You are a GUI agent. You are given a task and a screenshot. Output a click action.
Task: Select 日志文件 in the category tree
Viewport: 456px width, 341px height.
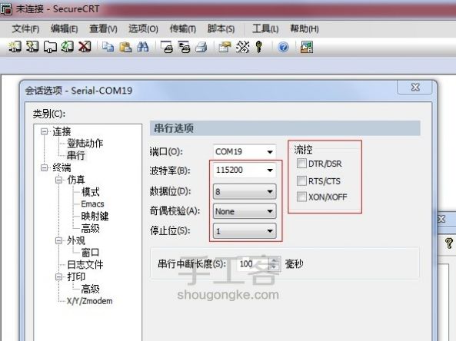(85, 265)
